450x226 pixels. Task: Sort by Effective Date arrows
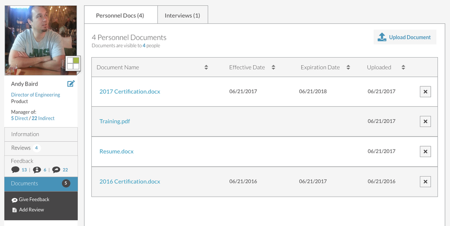point(273,67)
